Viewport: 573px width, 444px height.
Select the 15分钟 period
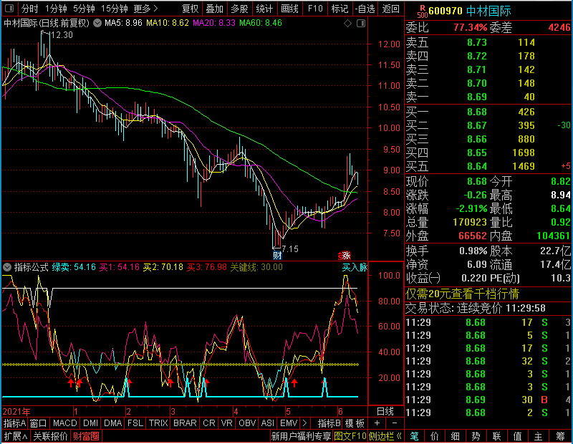[x=114, y=9]
